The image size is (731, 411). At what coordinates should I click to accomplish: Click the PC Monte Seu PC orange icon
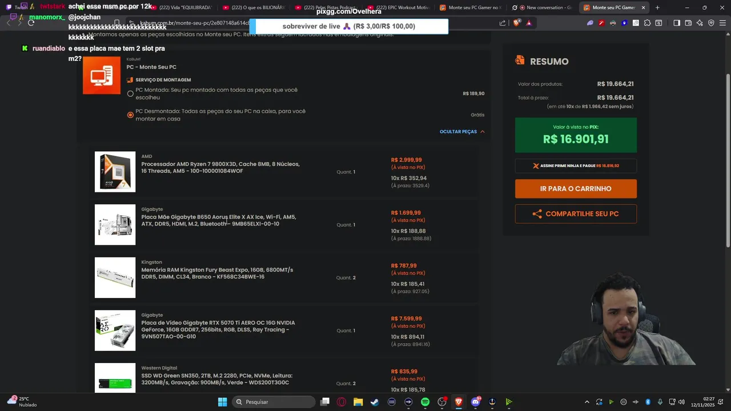click(x=102, y=75)
